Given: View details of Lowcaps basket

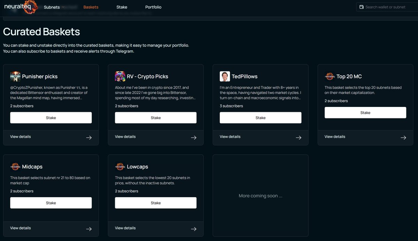Looking at the screenshot, I should click(x=125, y=228).
